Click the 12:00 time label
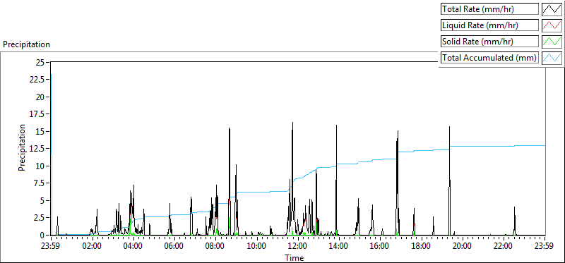The height and width of the screenshot is (263, 565). point(297,247)
